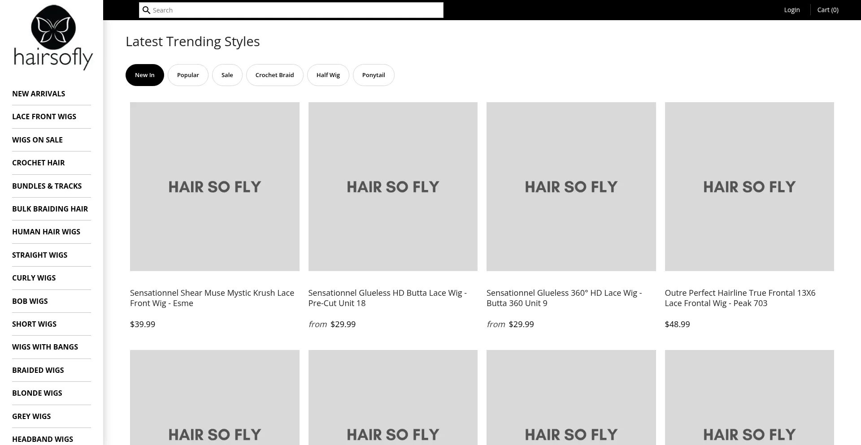Image resolution: width=861 pixels, height=445 pixels.
Task: Open Short Wigs category
Action: pyautogui.click(x=34, y=324)
